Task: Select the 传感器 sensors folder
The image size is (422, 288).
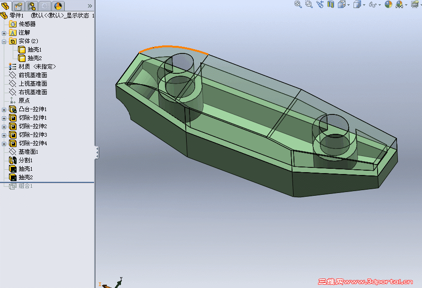Action: pos(23,24)
